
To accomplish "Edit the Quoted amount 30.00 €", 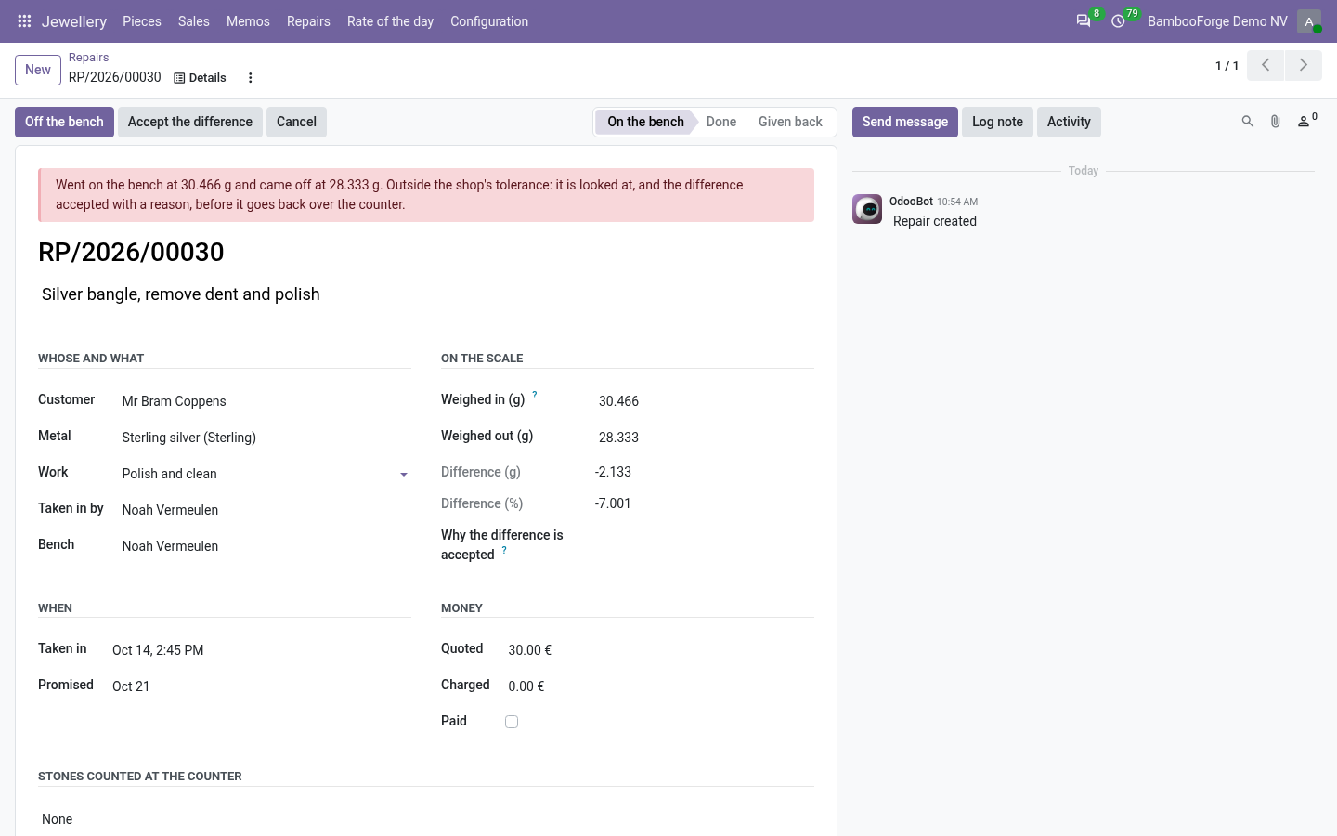I will [x=660, y=650].
